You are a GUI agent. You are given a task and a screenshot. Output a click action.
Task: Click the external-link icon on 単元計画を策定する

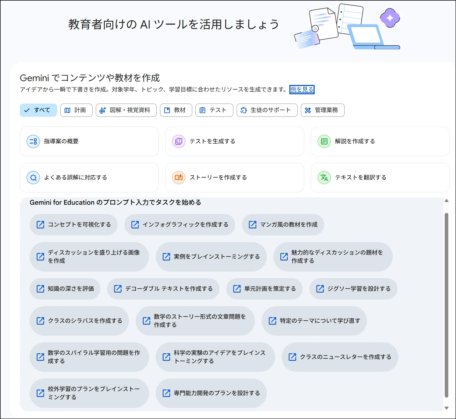[237, 289]
